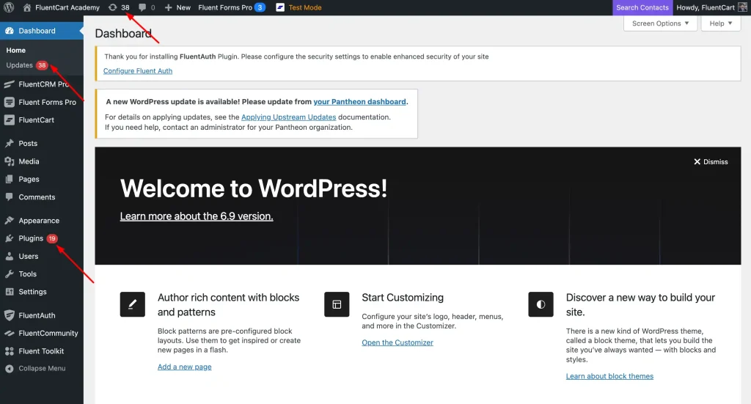Expand the Help dropdown tab
This screenshot has width=751, height=404.
(721, 23)
